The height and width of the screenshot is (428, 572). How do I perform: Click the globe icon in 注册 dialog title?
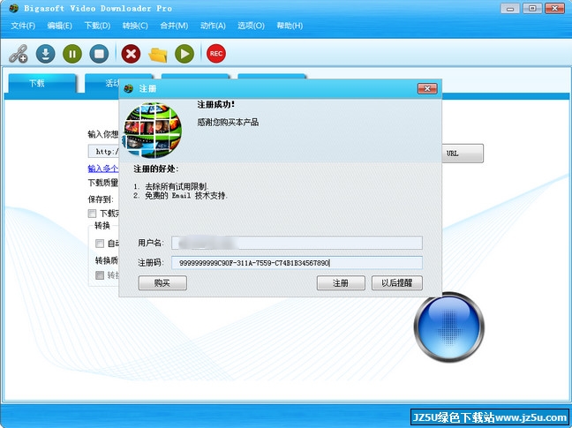[x=128, y=88]
